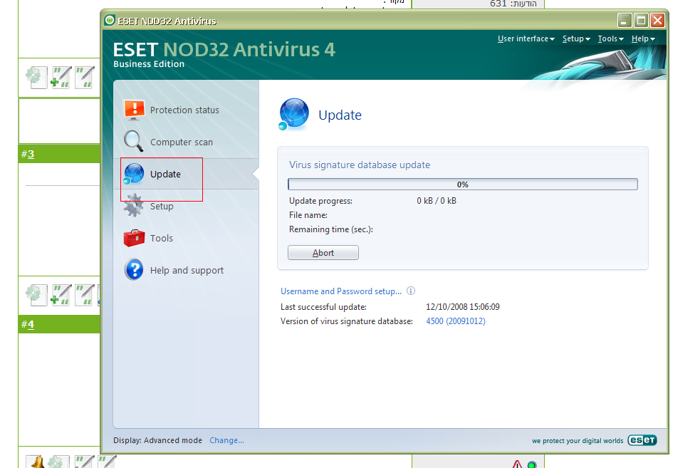Open the Setup dropdown in top menu

coord(576,39)
